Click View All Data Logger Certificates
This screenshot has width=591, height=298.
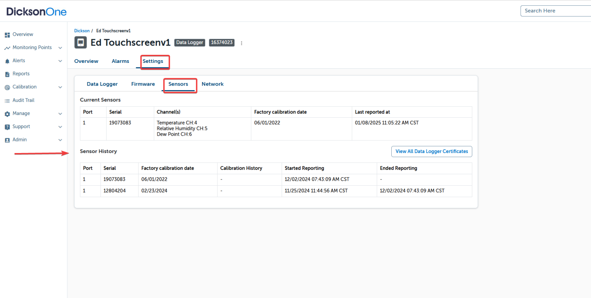[x=431, y=151]
